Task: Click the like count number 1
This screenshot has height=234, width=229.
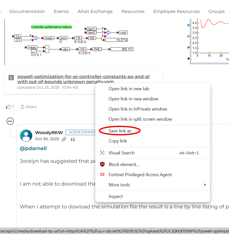Action: [x=13, y=107]
